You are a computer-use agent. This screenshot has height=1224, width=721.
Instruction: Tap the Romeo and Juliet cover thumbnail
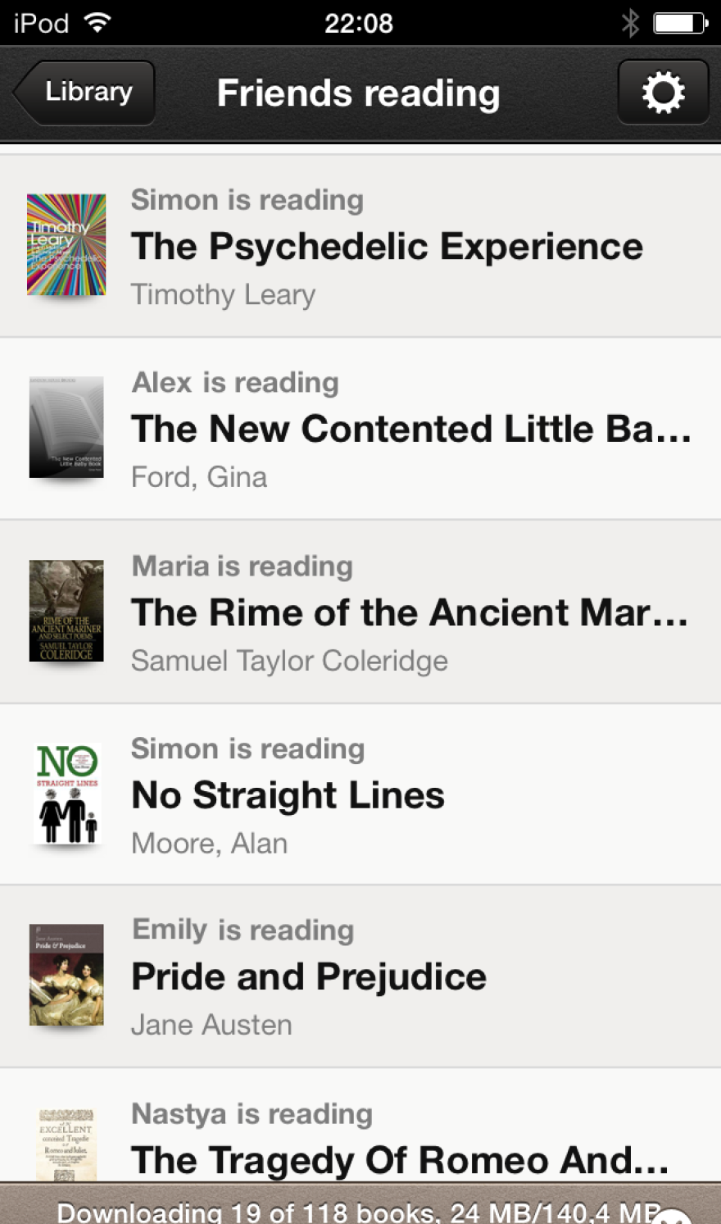click(x=66, y=1145)
